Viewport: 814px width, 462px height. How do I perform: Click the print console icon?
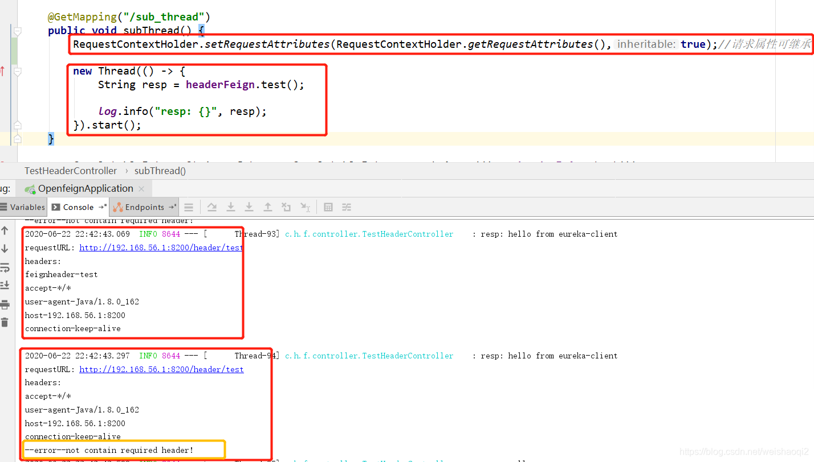[x=5, y=304]
